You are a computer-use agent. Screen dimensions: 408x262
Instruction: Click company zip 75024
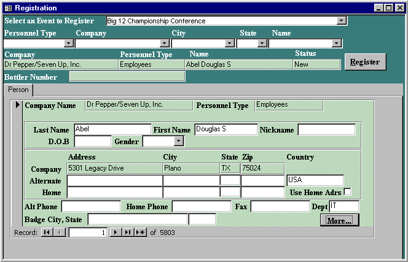tap(262, 168)
